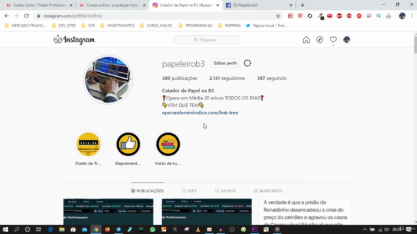Screen dimensions: 417x234
Task: Open profile settings gear icon
Action: tap(248, 63)
